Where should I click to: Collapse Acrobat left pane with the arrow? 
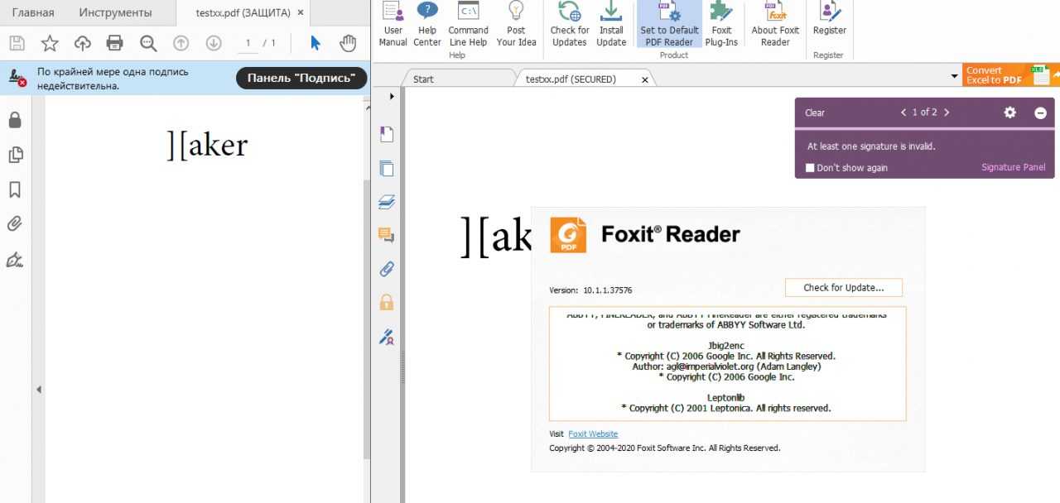tap(38, 390)
